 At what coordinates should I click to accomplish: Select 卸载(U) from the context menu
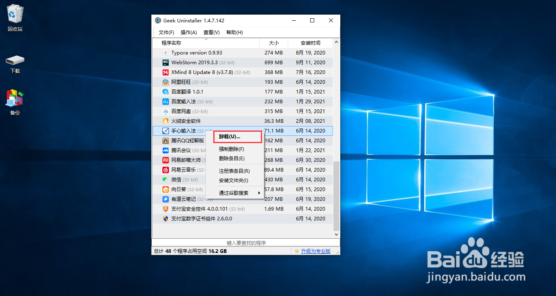229,137
